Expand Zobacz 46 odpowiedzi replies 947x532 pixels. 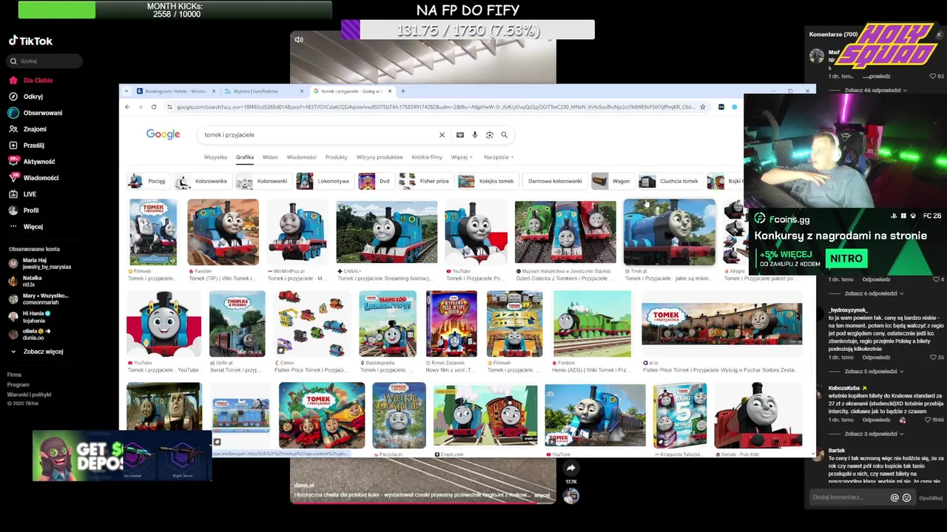(x=875, y=90)
